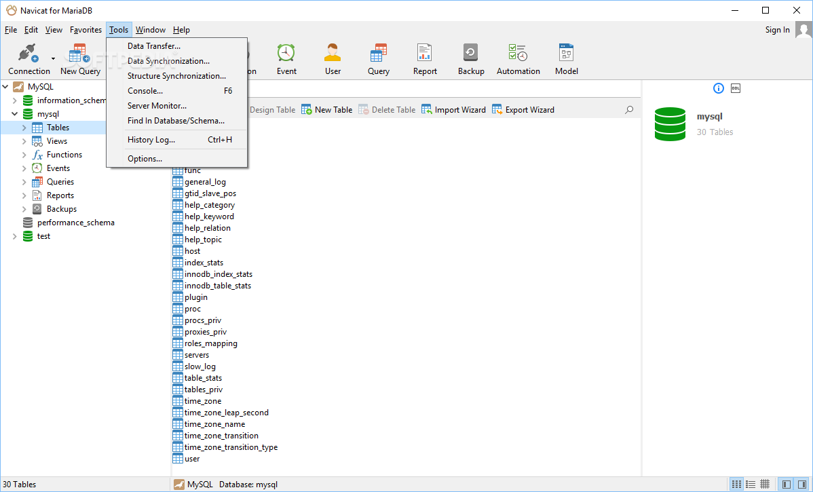
Task: Expand the Functions node
Action: (24, 155)
